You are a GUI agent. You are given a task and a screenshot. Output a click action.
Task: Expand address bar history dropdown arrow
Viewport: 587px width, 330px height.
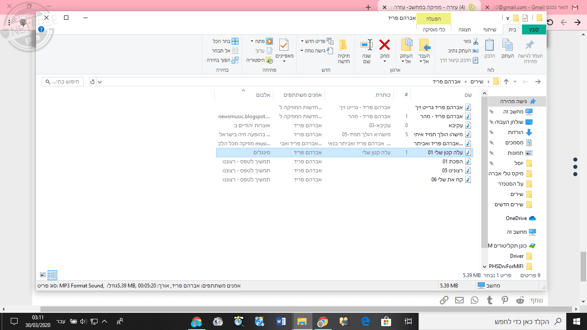coord(100,82)
